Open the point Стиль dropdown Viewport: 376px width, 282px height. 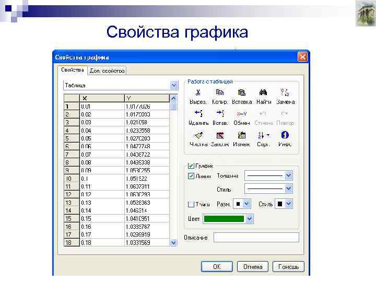tap(288, 204)
